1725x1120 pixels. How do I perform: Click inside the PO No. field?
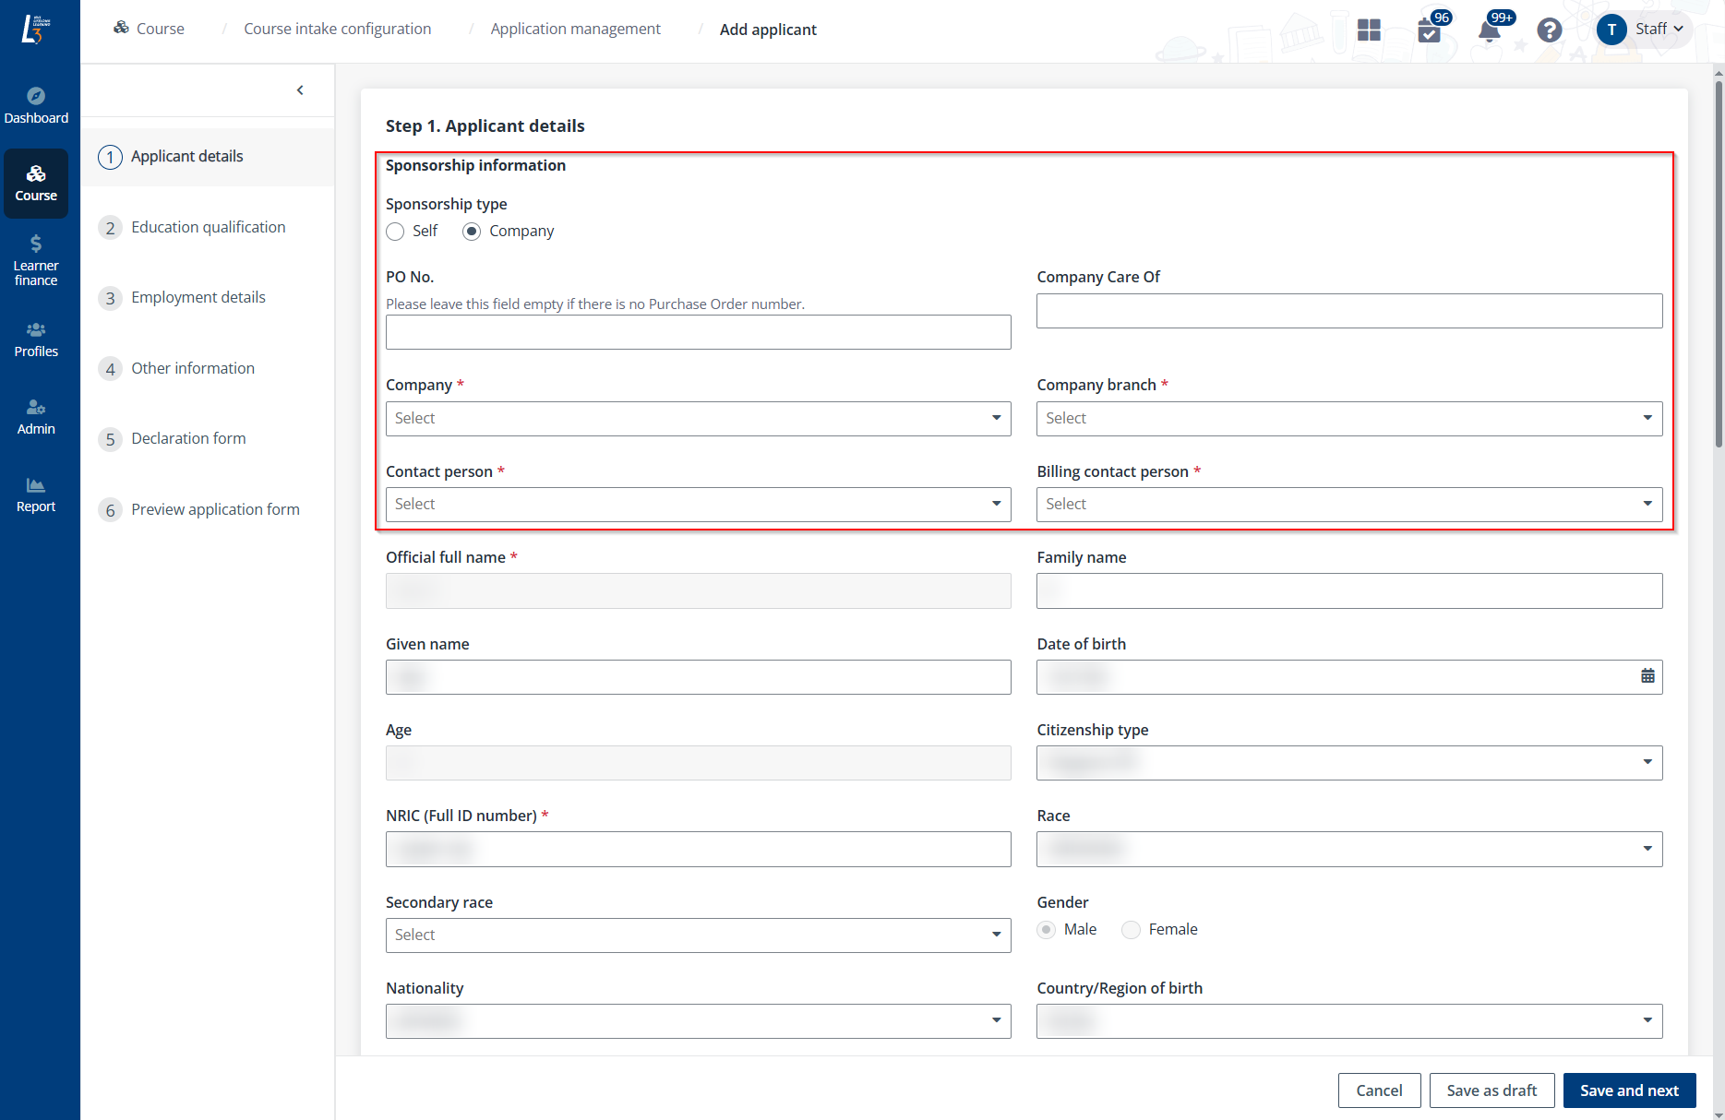coord(698,332)
